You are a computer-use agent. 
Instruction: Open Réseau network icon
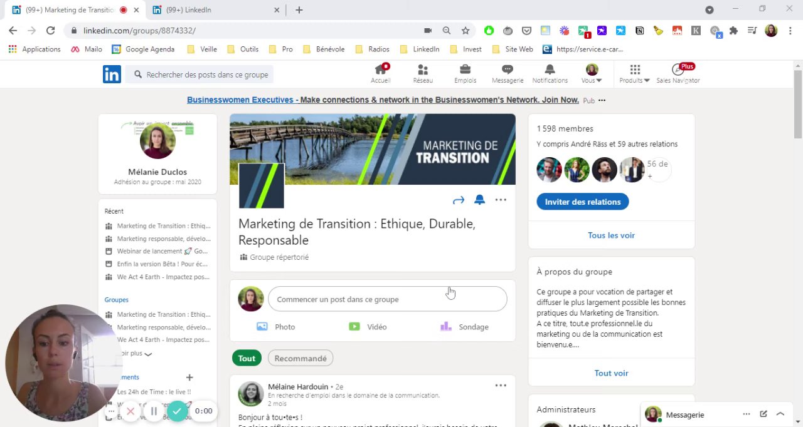tap(423, 73)
